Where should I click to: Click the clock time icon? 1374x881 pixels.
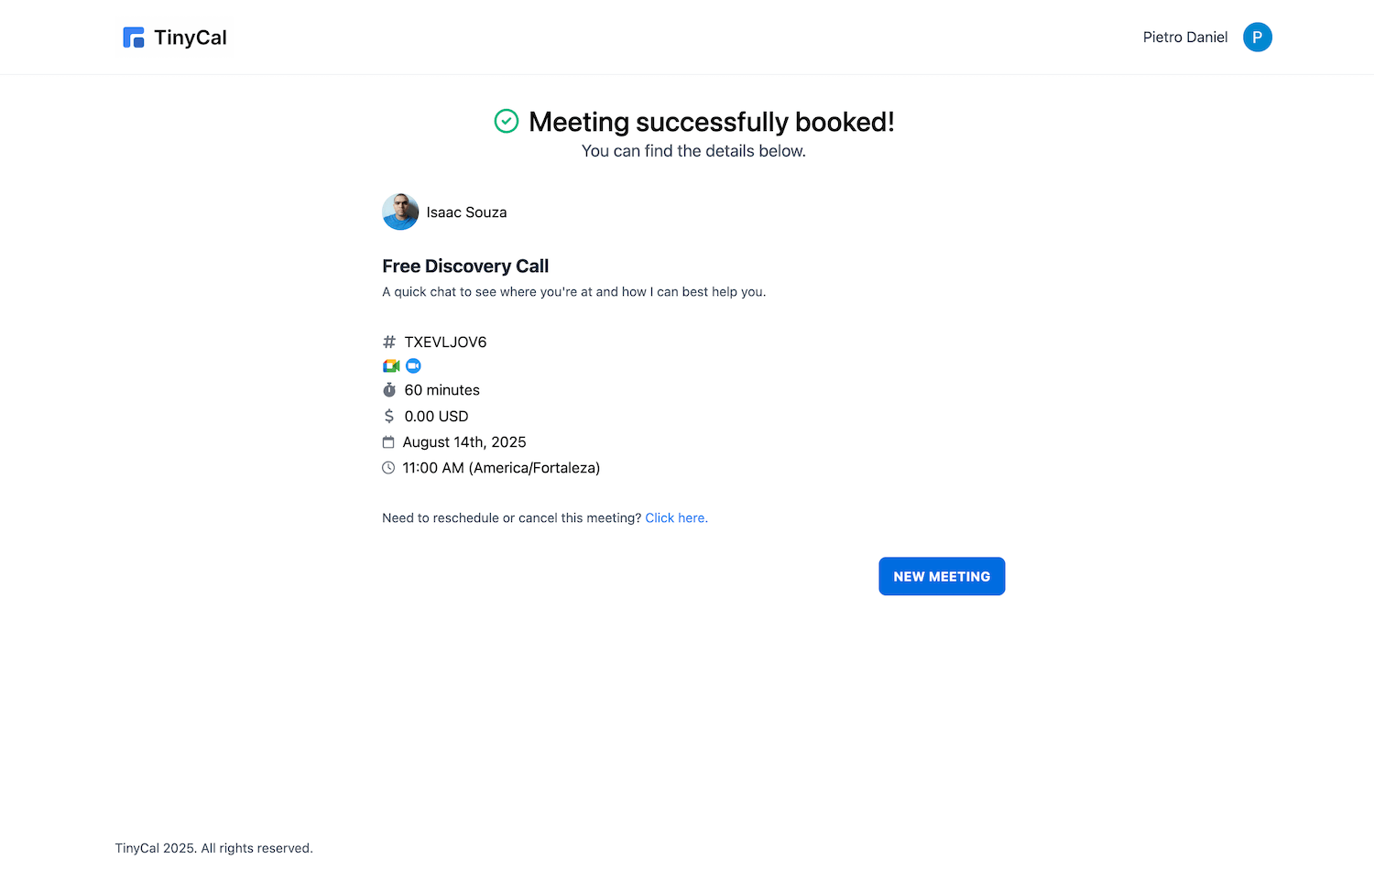tap(388, 468)
